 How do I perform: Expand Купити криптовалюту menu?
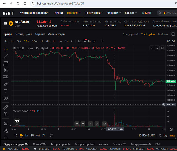35,13
